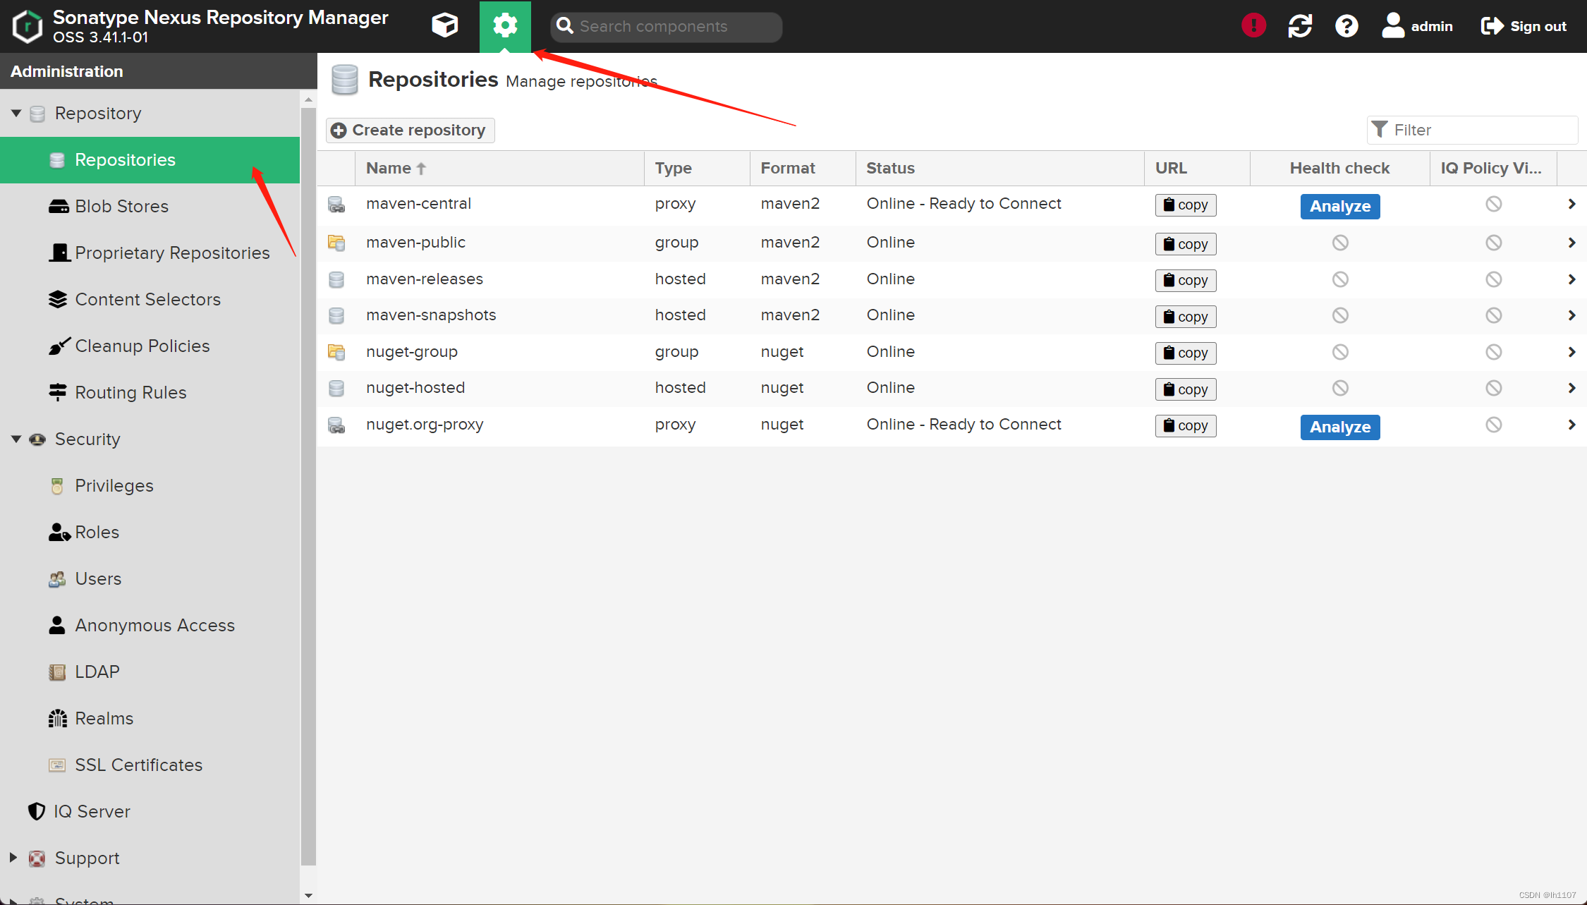Copy URL of maven-snapshots
This screenshot has height=905, width=1587.
(x=1186, y=317)
